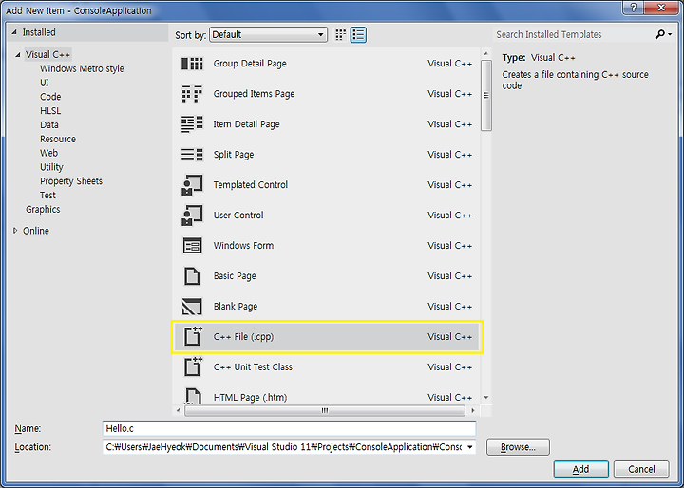
Task: Select the Test category
Action: pyautogui.click(x=48, y=196)
